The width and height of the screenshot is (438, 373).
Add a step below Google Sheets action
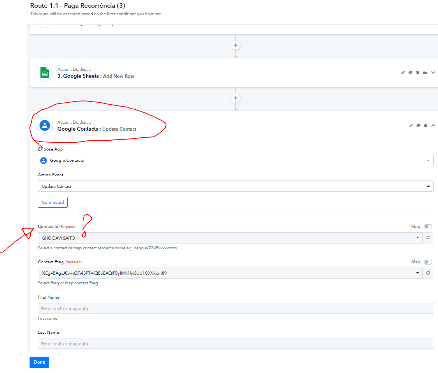click(236, 98)
